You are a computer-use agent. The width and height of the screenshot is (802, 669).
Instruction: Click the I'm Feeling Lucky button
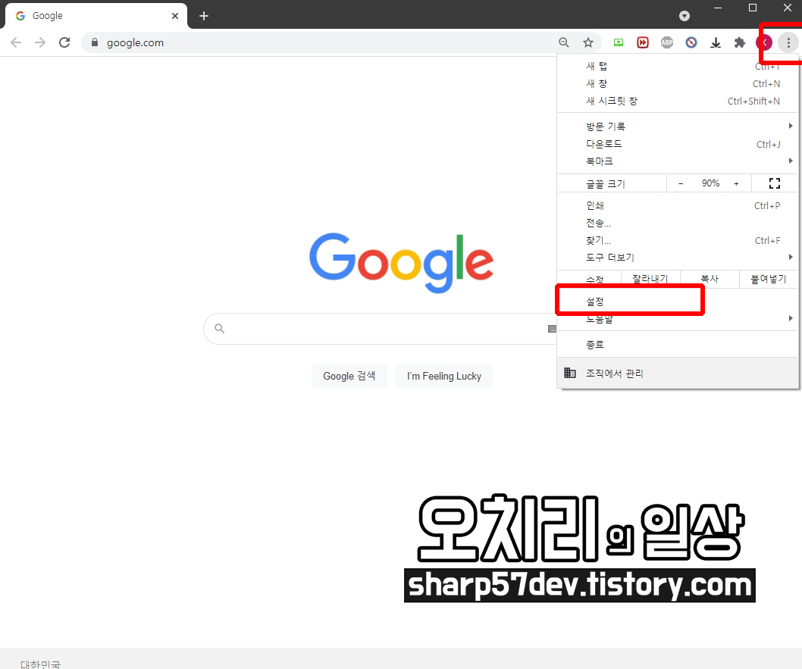click(x=444, y=376)
